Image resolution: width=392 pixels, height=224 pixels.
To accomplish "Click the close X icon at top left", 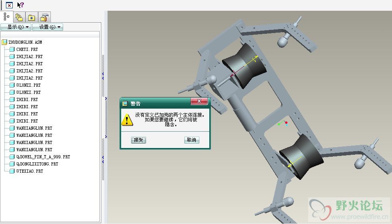I will [x=9, y=5].
